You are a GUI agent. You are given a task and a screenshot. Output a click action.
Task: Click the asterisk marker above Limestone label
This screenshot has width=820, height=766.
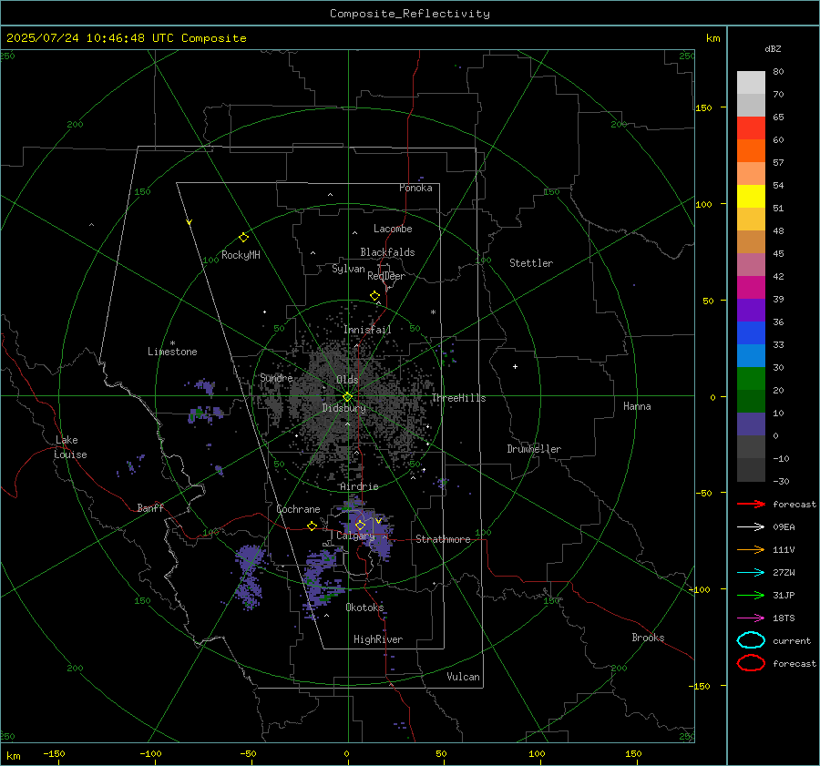[172, 343]
